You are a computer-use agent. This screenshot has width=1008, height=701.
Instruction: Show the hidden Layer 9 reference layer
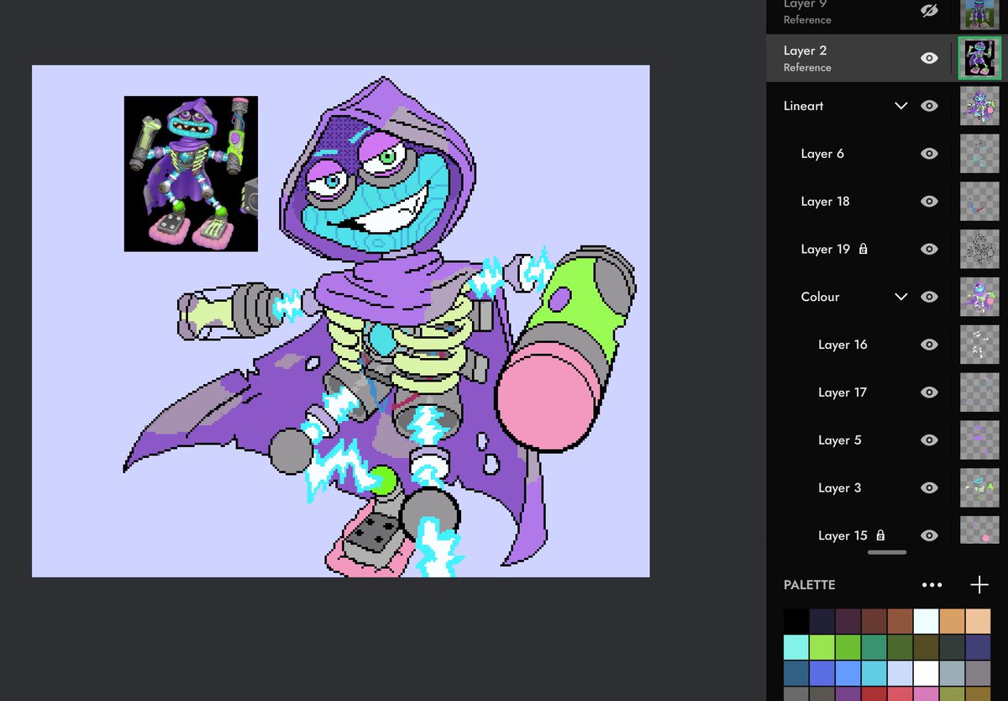(x=930, y=10)
